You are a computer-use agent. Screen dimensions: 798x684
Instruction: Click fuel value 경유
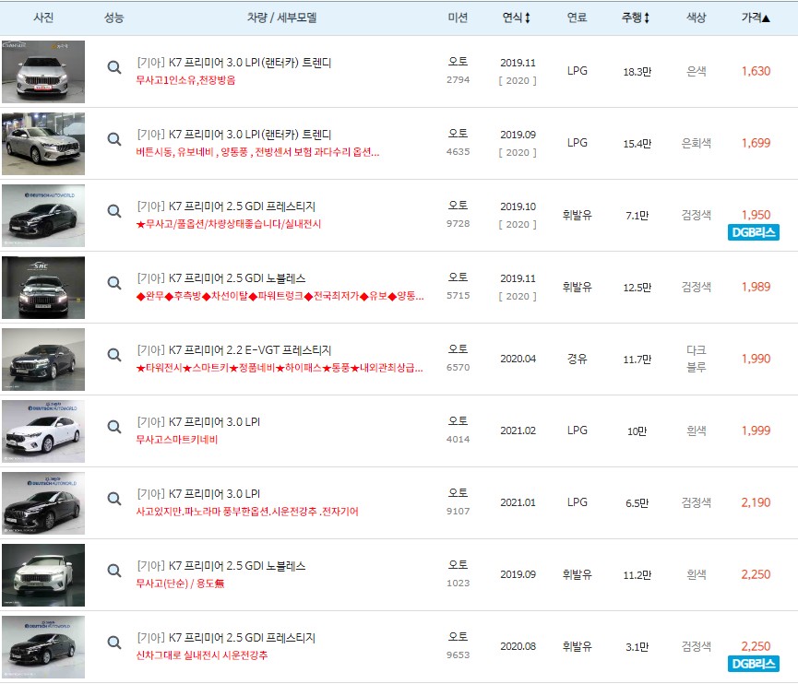coord(577,359)
